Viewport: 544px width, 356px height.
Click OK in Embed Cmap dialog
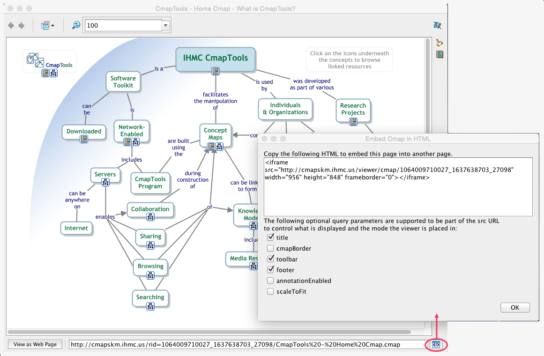click(515, 307)
